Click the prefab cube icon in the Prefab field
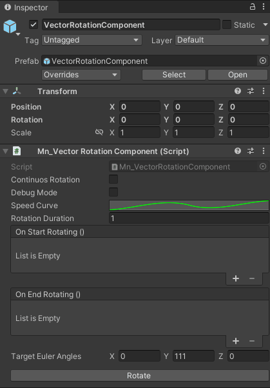 point(47,61)
